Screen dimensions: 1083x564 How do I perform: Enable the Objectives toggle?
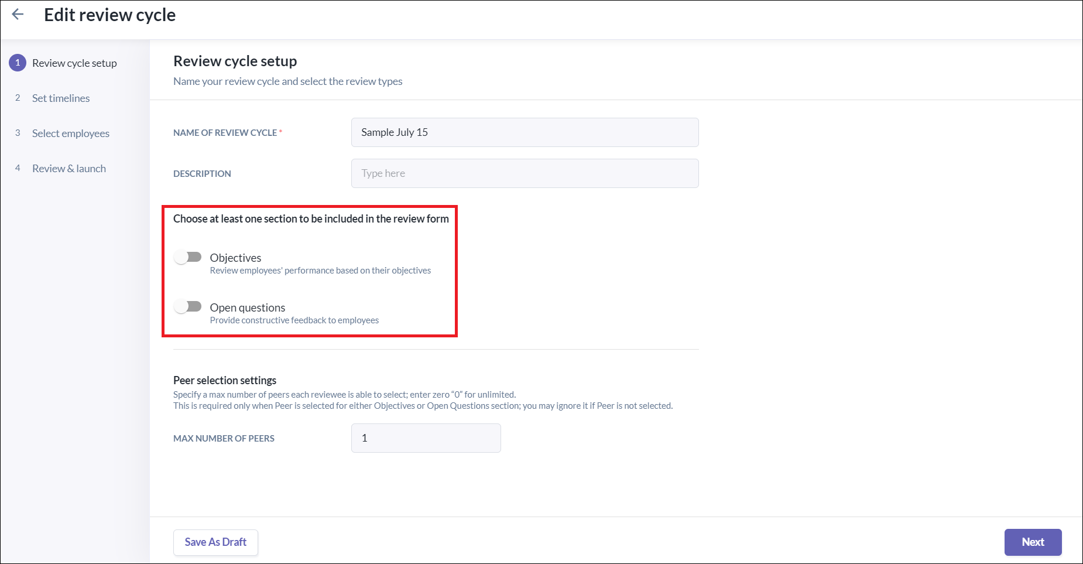coord(187,257)
